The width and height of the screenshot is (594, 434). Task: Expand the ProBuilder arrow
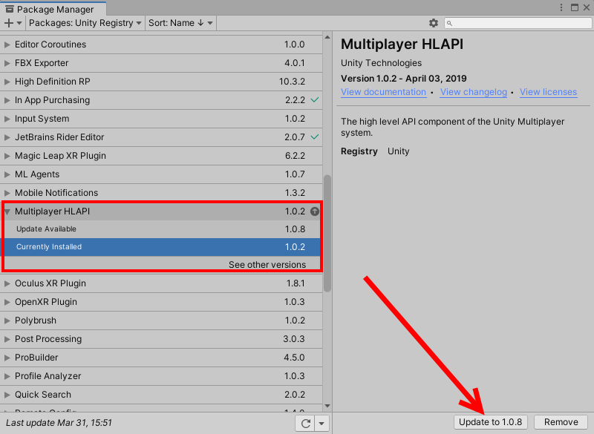(x=7, y=357)
